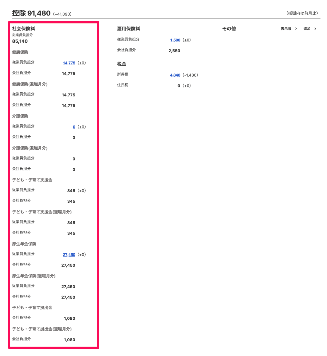This screenshot has height=356, width=327.
Task: Select the (-1,480) income tax difference
Action: click(x=190, y=75)
